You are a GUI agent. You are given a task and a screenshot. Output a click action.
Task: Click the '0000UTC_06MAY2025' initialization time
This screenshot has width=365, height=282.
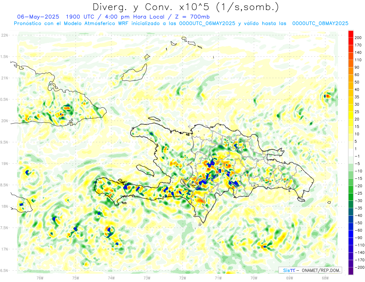(207, 23)
